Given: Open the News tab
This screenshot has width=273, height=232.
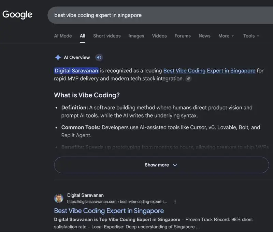Looking at the screenshot, I should point(204,36).
